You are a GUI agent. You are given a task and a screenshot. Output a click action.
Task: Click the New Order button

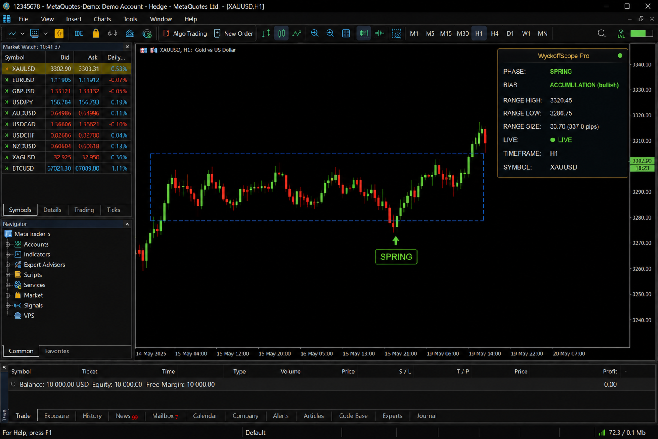click(234, 33)
